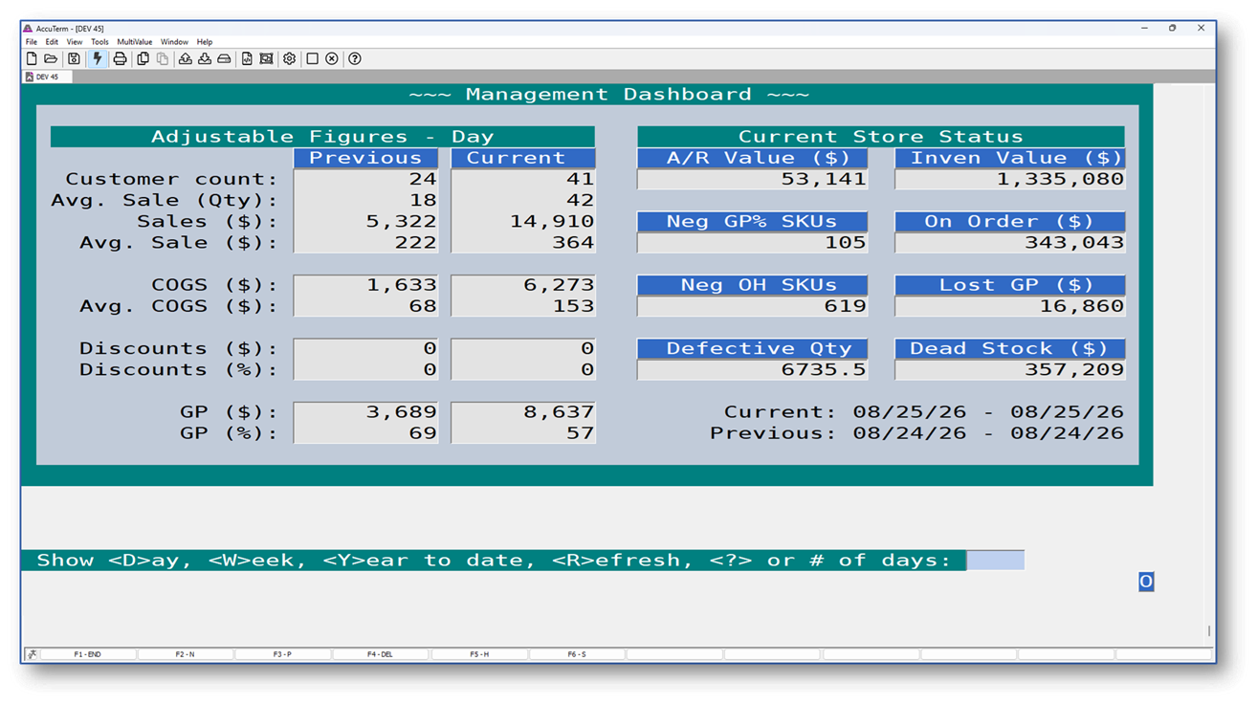Click the Current customer count 41
Viewport: 1257px width, 705px height.
[580, 179]
